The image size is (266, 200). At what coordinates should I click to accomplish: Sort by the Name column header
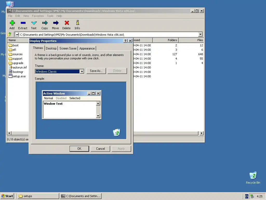[x=18, y=40]
